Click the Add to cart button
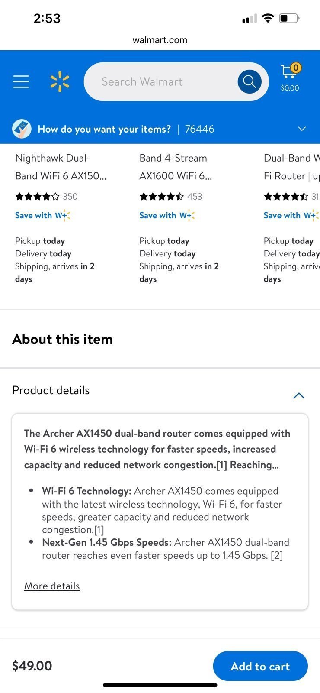This screenshot has height=693, width=320. click(x=260, y=666)
